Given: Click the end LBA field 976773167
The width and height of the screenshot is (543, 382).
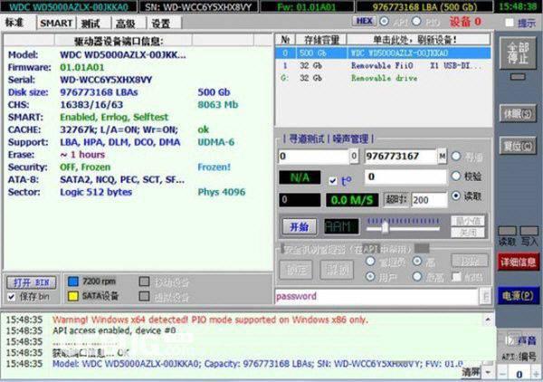Looking at the screenshot, I should click(400, 157).
